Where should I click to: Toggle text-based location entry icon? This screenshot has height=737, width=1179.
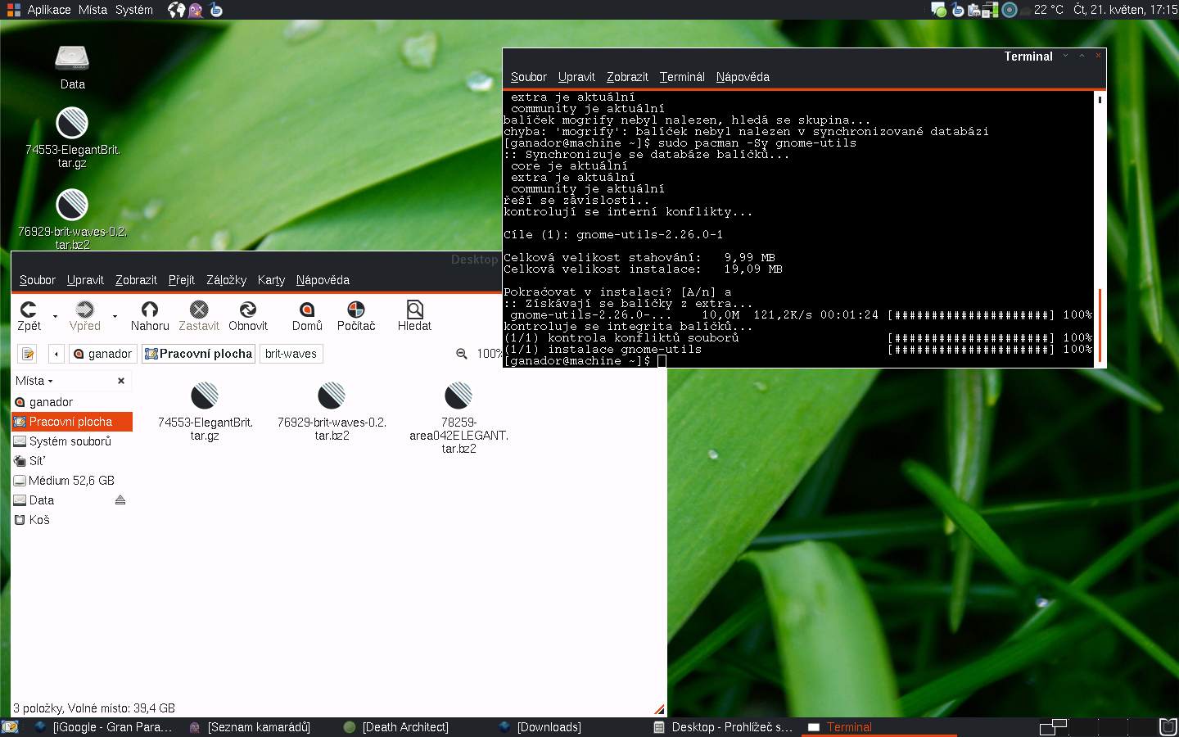(x=28, y=354)
